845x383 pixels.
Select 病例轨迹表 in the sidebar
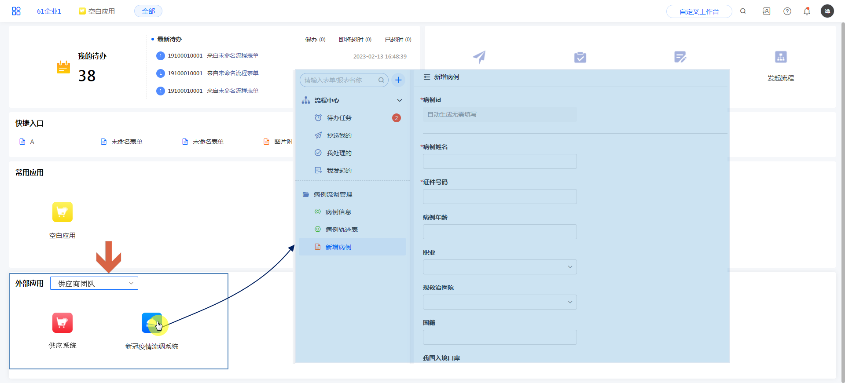pyautogui.click(x=342, y=230)
